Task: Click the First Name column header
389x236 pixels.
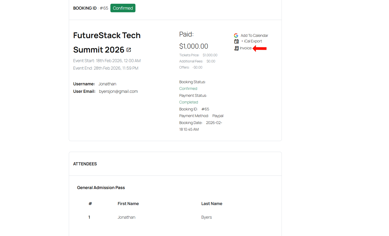Action: [x=128, y=204]
